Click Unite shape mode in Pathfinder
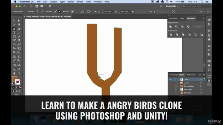 pos(170,27)
